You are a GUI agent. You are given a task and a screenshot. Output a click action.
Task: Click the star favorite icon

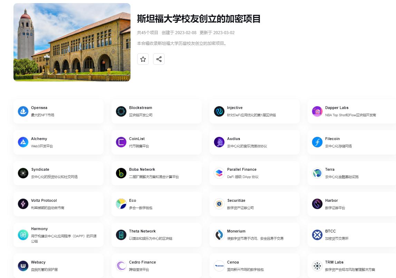pyautogui.click(x=143, y=59)
